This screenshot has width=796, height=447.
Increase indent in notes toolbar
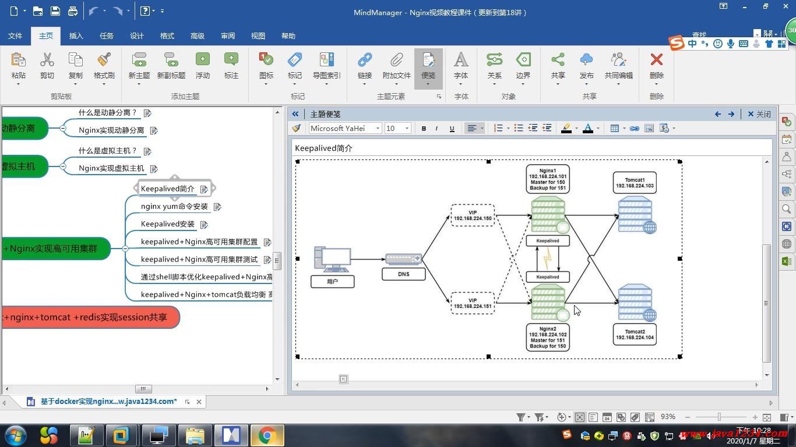(x=547, y=129)
